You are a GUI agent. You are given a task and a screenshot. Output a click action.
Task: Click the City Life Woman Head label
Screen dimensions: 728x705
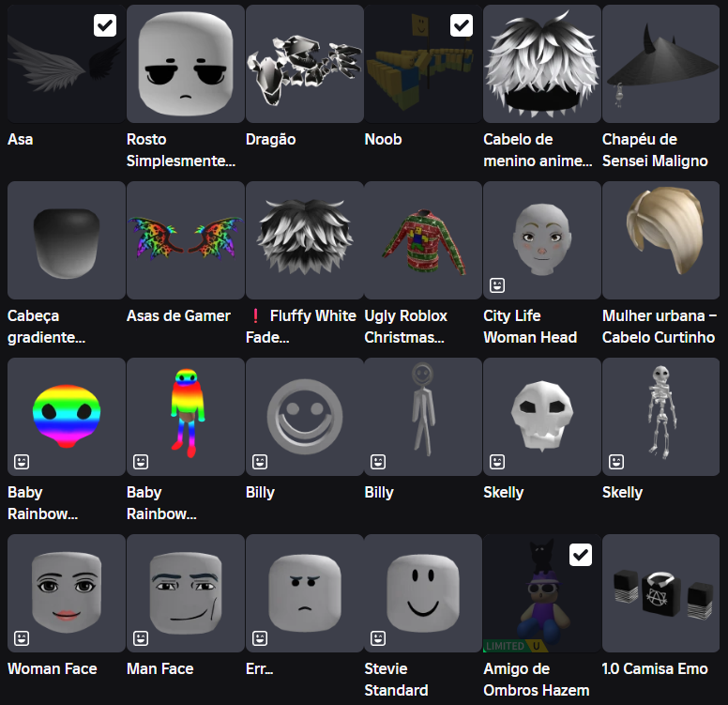coord(530,327)
